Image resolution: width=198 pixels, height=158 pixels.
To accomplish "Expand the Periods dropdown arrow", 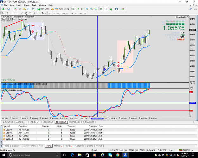I will (119, 9).
